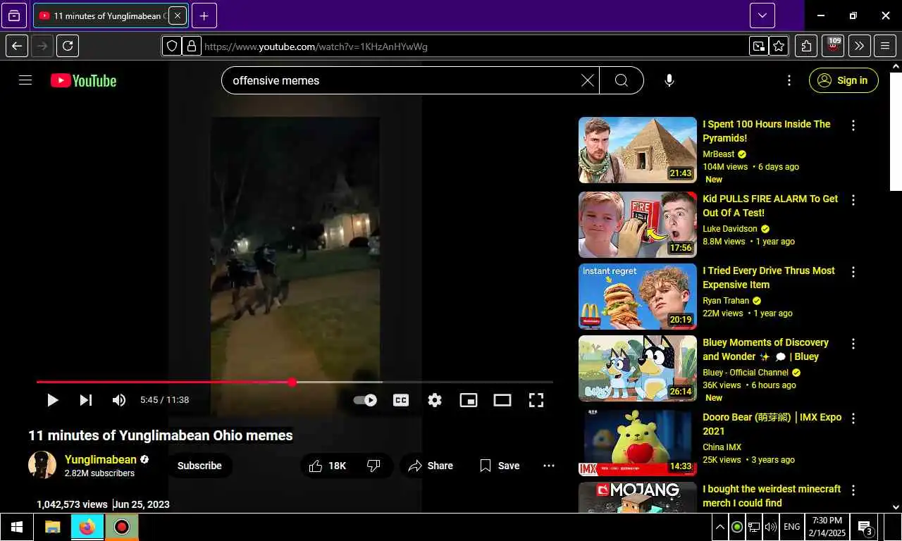Seek on the video progress bar
The height and width of the screenshot is (541, 902).
click(295, 382)
